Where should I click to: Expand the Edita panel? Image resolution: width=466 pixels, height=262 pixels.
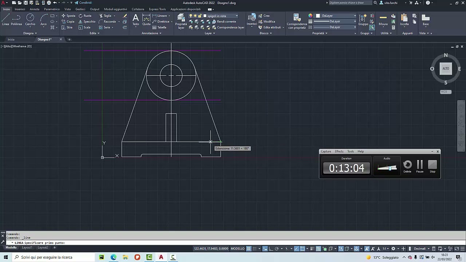click(x=94, y=33)
